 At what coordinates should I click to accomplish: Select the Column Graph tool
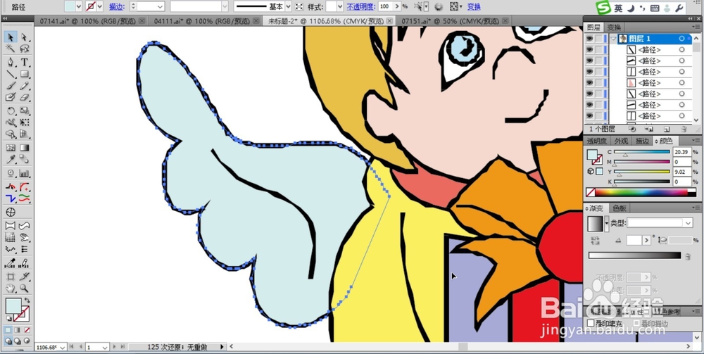24,173
